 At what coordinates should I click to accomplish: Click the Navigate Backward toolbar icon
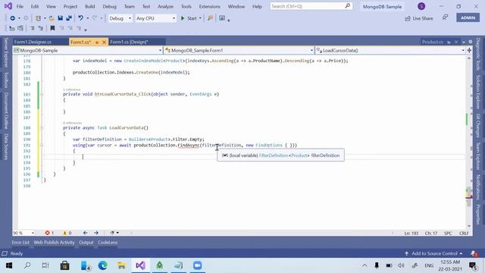pos(13,18)
